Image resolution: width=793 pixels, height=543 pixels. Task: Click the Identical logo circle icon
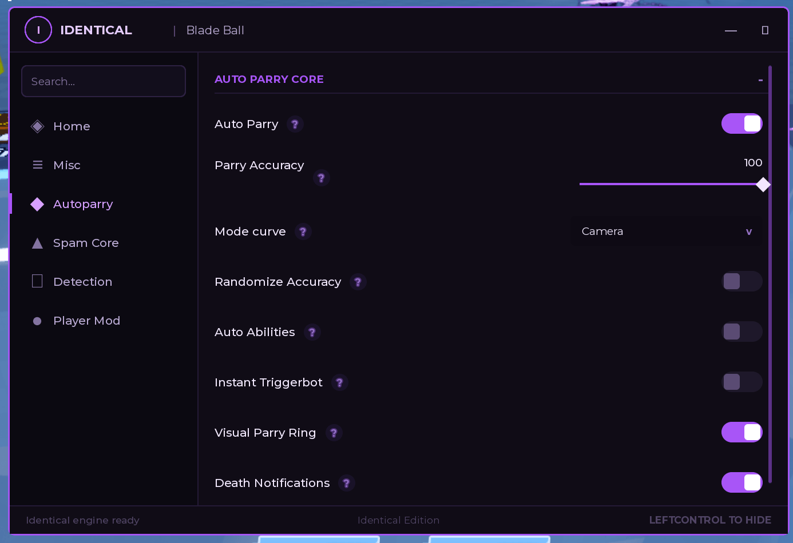click(38, 30)
